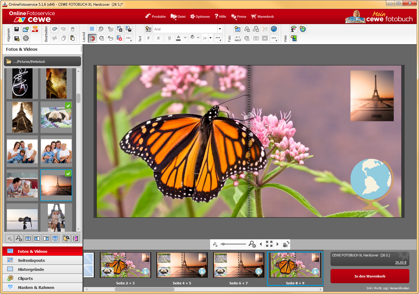The image size is (419, 294).
Task: Click the assistant avatar icon in Allgemein
Action: [x=35, y=29]
